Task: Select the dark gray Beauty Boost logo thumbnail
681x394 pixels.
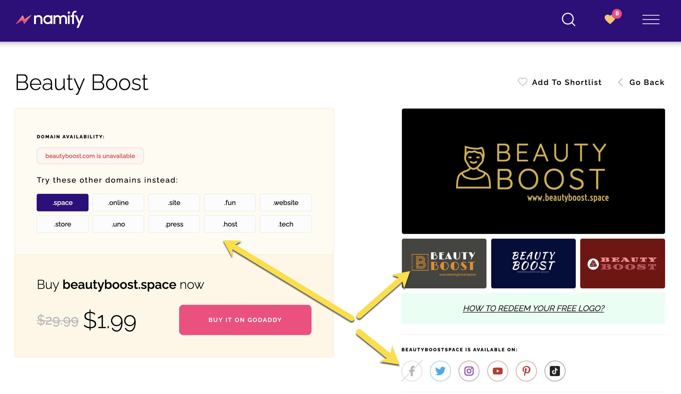Action: coord(444,263)
